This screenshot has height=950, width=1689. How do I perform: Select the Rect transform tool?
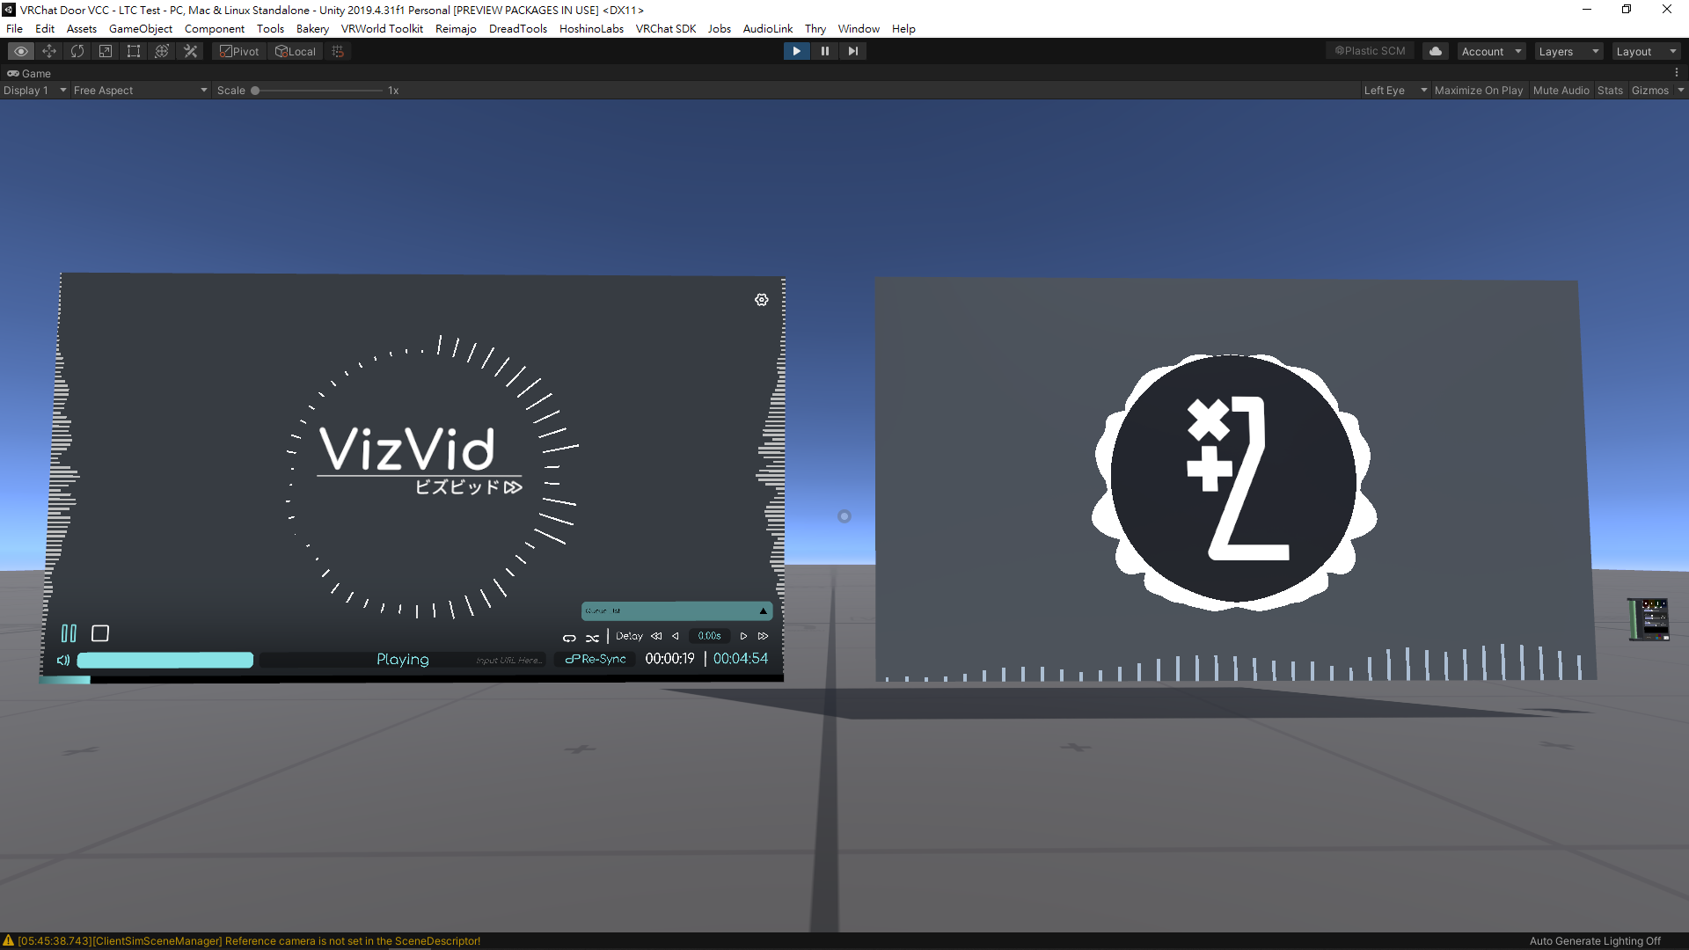(133, 51)
